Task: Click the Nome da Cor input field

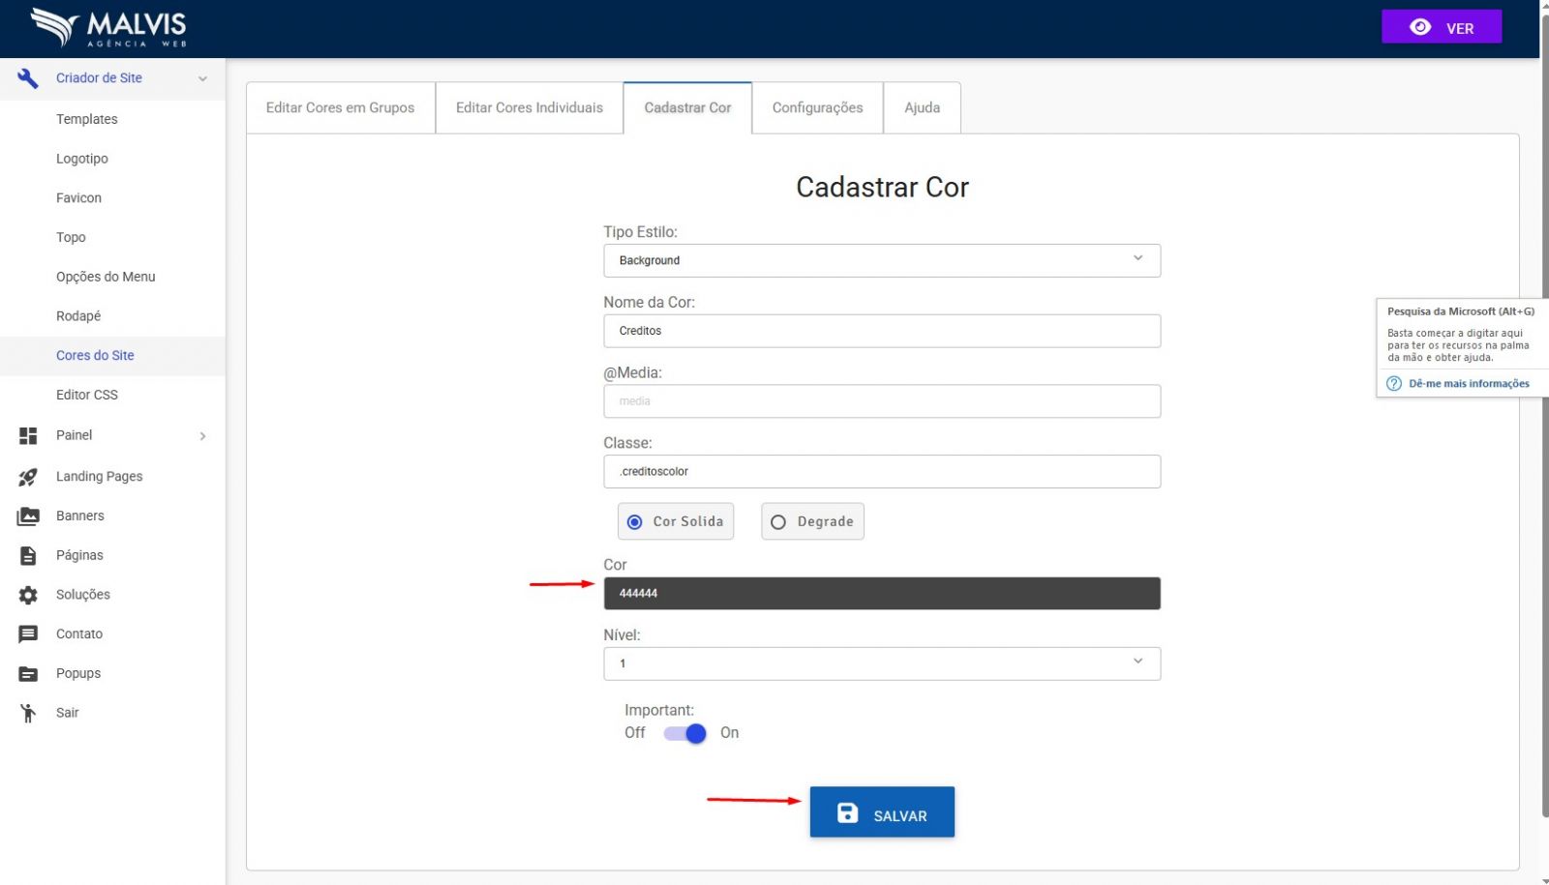Action: [x=881, y=331]
